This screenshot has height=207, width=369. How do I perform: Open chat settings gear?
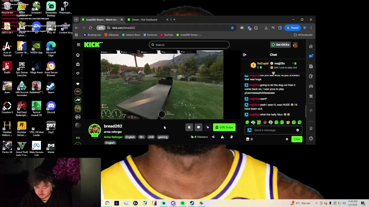[287, 139]
